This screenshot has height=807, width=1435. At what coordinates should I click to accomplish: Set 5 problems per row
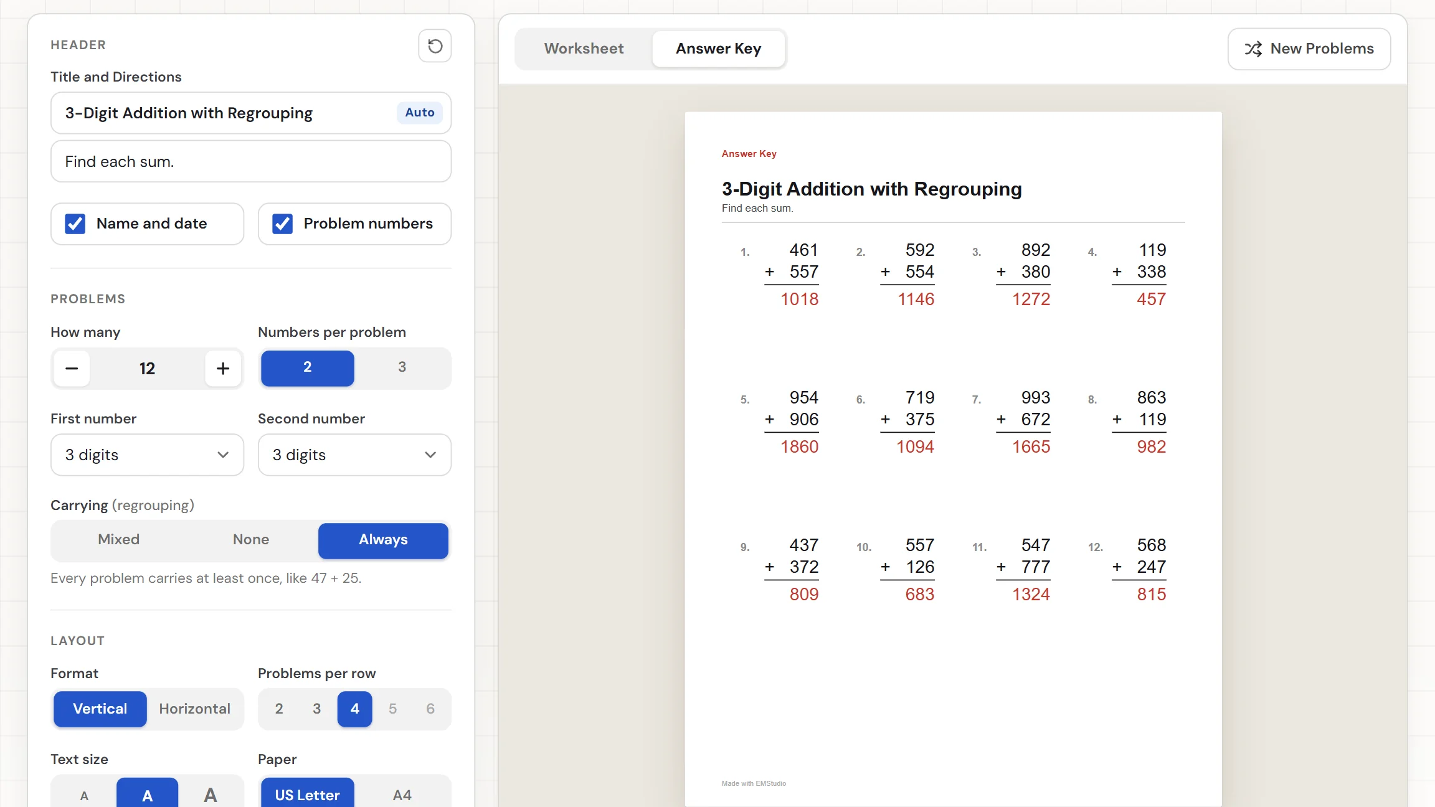(392, 709)
